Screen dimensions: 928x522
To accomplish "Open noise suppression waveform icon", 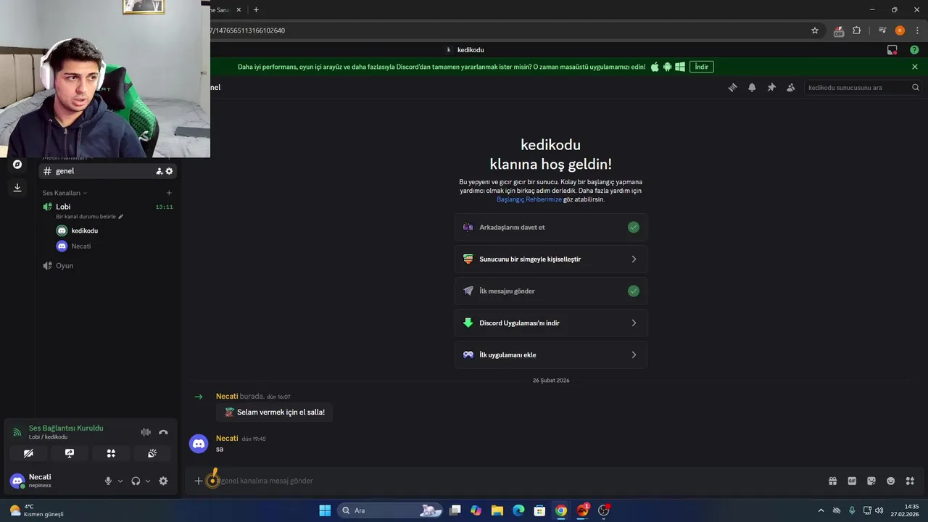I will [x=146, y=432].
